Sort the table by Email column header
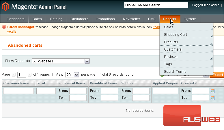Viewport: 224px width, 130px height. point(41,83)
